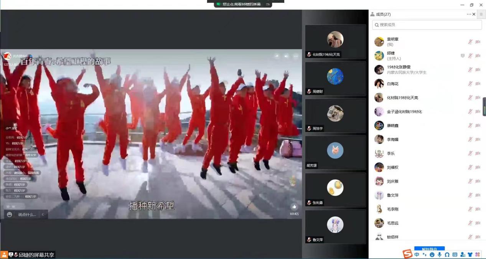Open the three-dots more menu on the video
Image resolution: width=486 pixels, height=259 pixels.
[x=296, y=56]
